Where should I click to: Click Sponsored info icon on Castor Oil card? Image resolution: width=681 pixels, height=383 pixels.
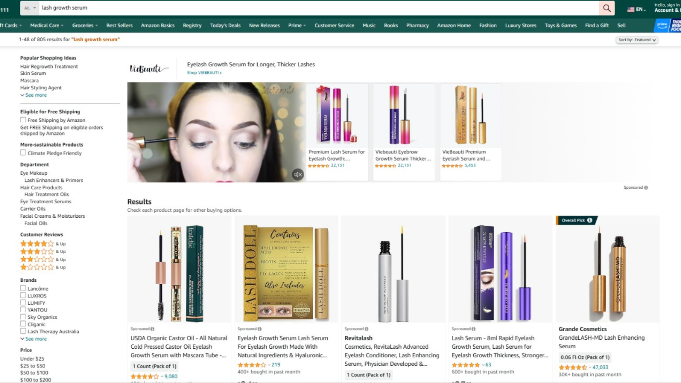[152, 329]
